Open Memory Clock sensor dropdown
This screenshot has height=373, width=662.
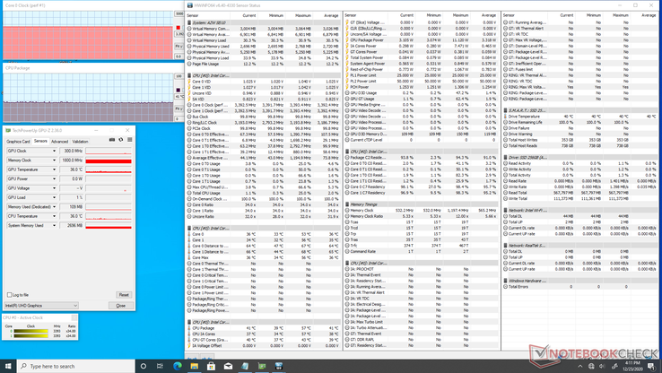click(54, 160)
